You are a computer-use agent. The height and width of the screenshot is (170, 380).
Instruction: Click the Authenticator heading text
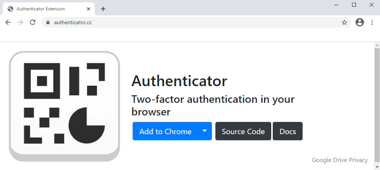pyautogui.click(x=179, y=81)
